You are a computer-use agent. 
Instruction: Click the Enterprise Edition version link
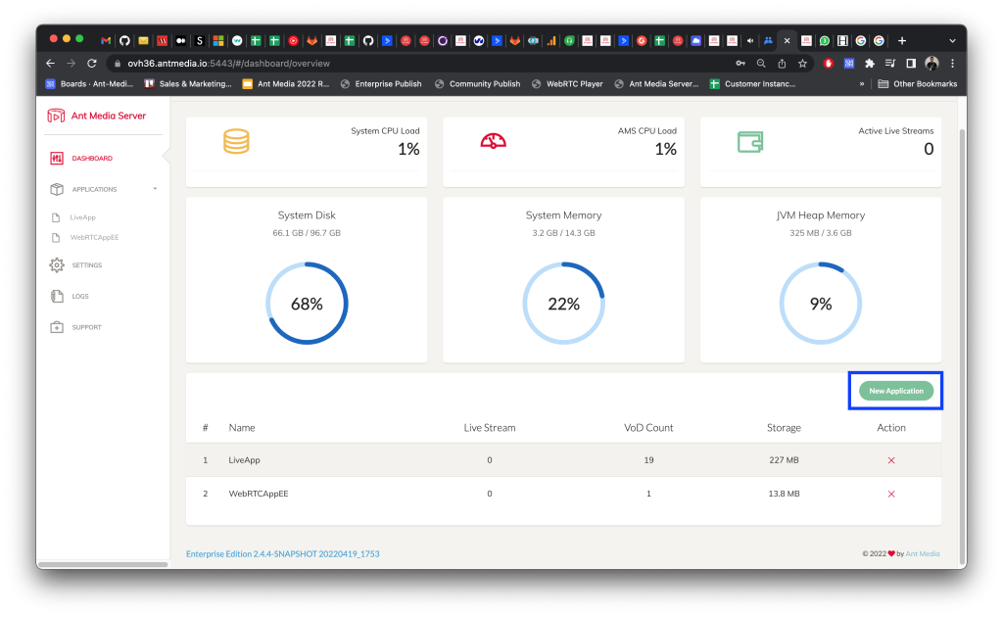(x=283, y=553)
